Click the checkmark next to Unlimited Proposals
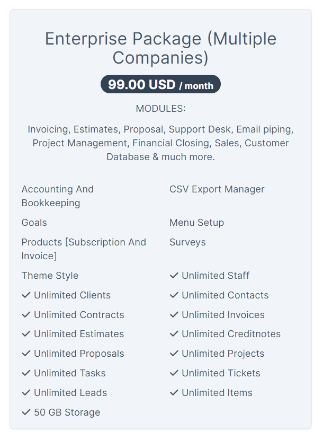 [x=26, y=354]
